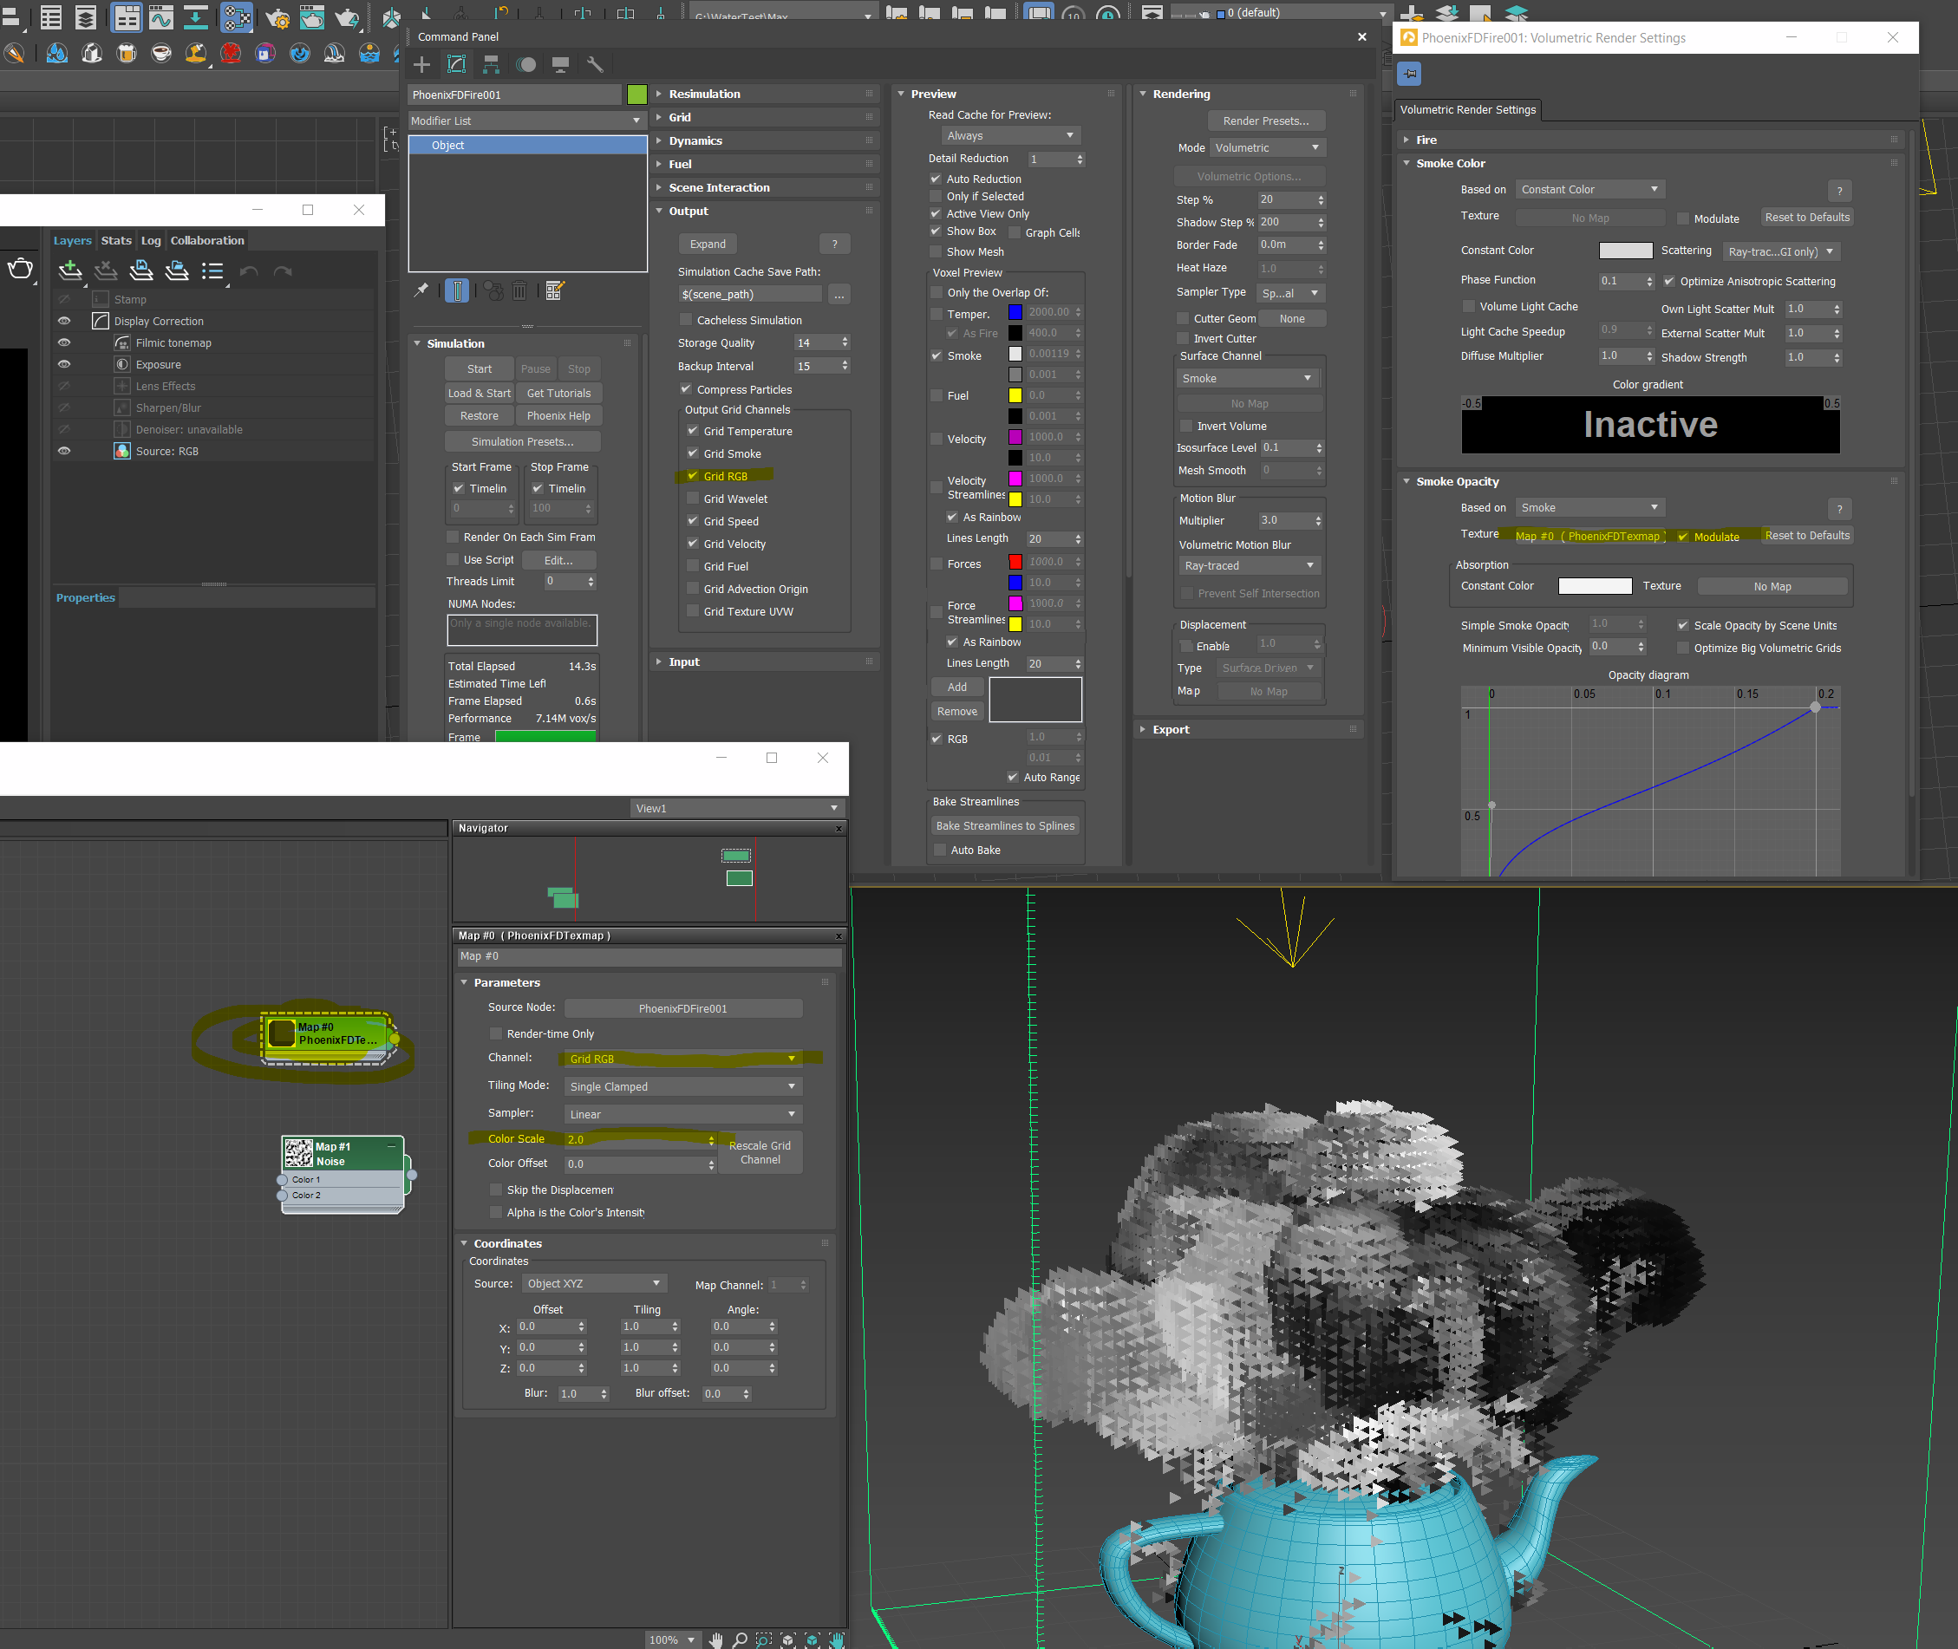
Task: Toggle Grid RGB output channel checkbox
Action: pyautogui.click(x=693, y=476)
